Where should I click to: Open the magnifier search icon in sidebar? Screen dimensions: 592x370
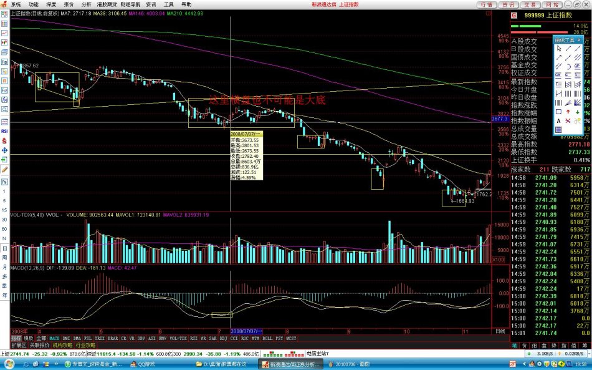pyautogui.click(x=4, y=109)
